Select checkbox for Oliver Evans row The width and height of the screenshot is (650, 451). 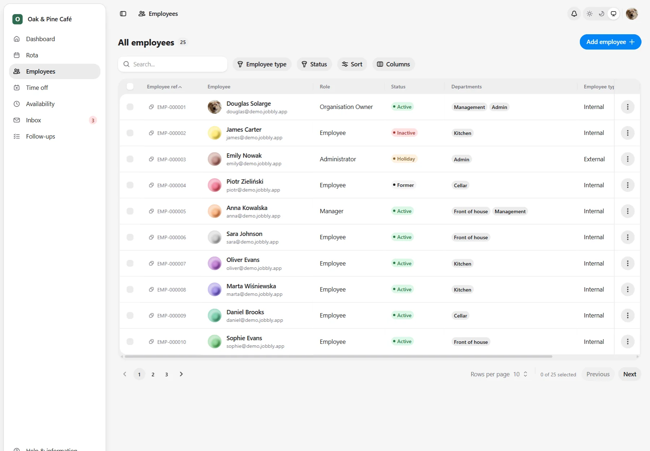130,263
